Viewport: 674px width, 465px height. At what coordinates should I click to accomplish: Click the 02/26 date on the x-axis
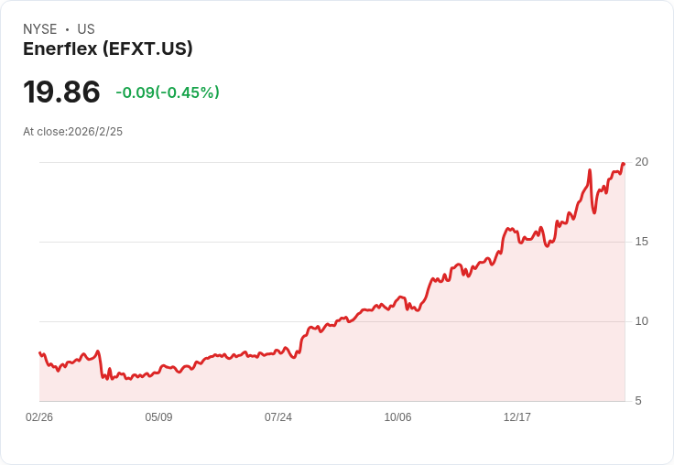click(39, 417)
